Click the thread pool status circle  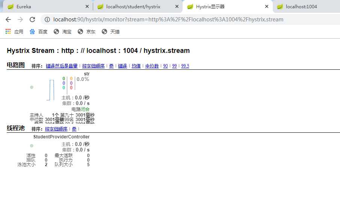pyautogui.click(x=32, y=145)
